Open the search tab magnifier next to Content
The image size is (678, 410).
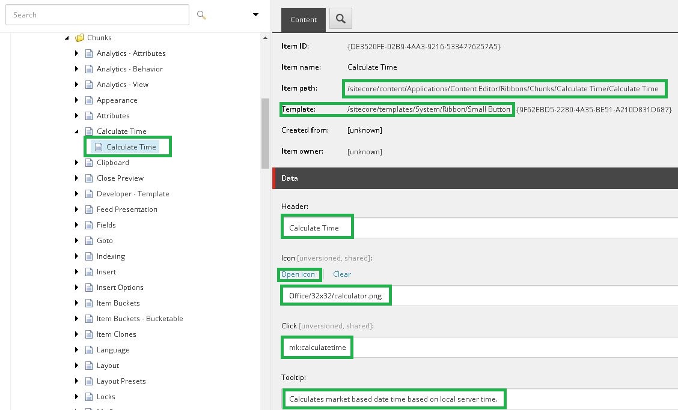click(341, 19)
